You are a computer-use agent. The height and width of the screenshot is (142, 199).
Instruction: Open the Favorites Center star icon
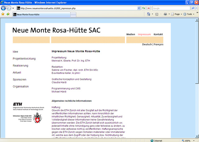[3, 14]
